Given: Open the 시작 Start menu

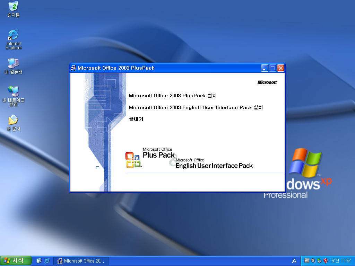Looking at the screenshot, I should [x=16, y=261].
